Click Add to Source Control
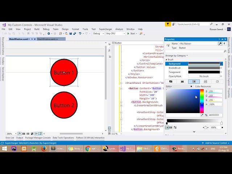The image size is (232, 174). pos(216,143)
